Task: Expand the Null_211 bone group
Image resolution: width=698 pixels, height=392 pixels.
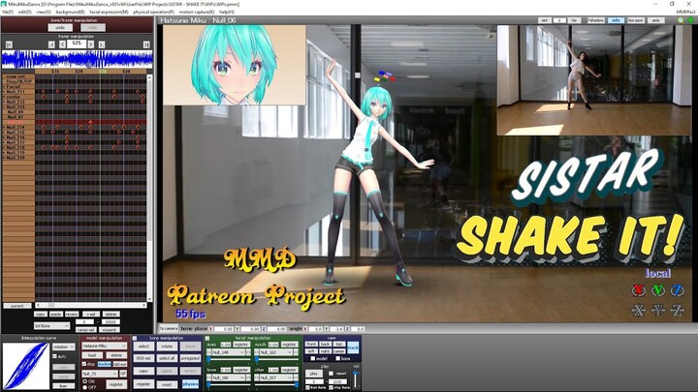Action: [x=4, y=92]
